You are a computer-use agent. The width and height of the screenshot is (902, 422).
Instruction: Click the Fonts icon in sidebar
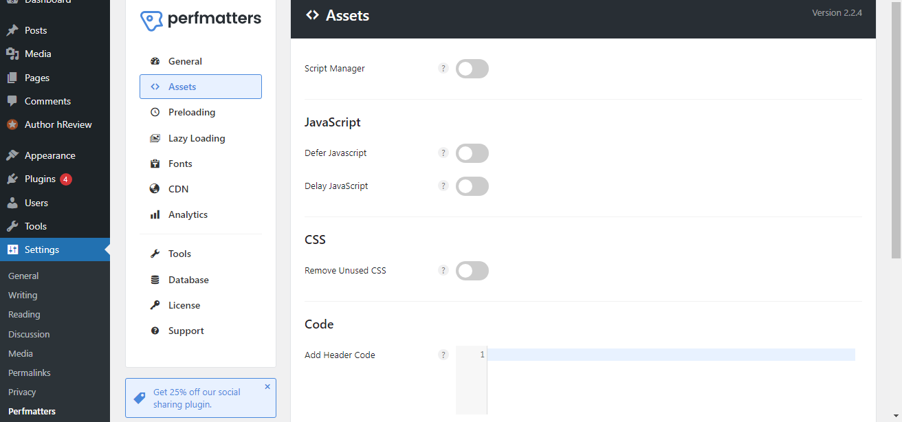tap(155, 164)
